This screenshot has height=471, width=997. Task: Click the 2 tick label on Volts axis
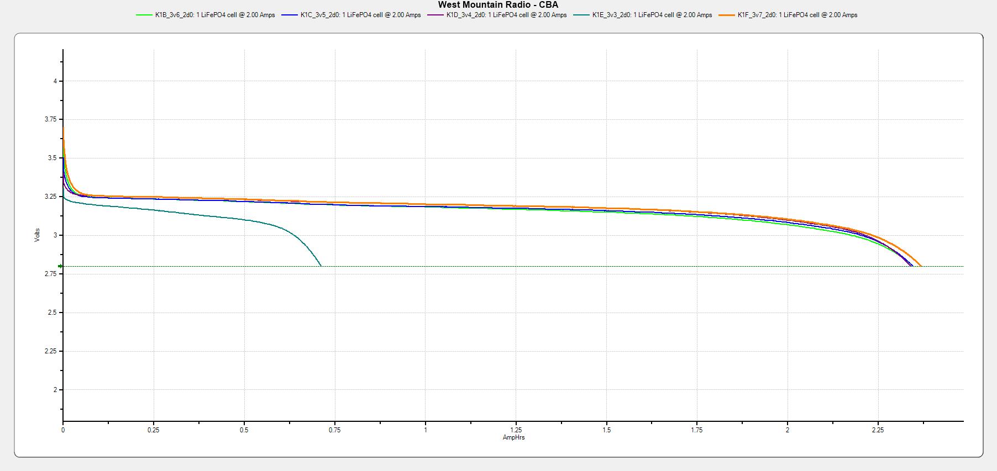tap(55, 390)
